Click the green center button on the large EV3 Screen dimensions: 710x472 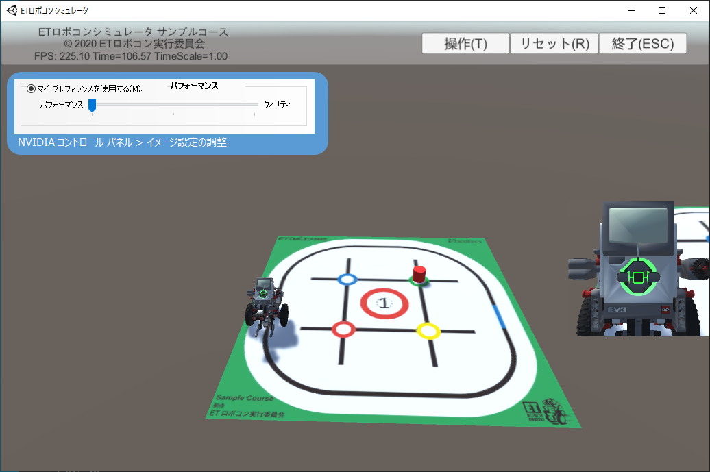point(639,277)
